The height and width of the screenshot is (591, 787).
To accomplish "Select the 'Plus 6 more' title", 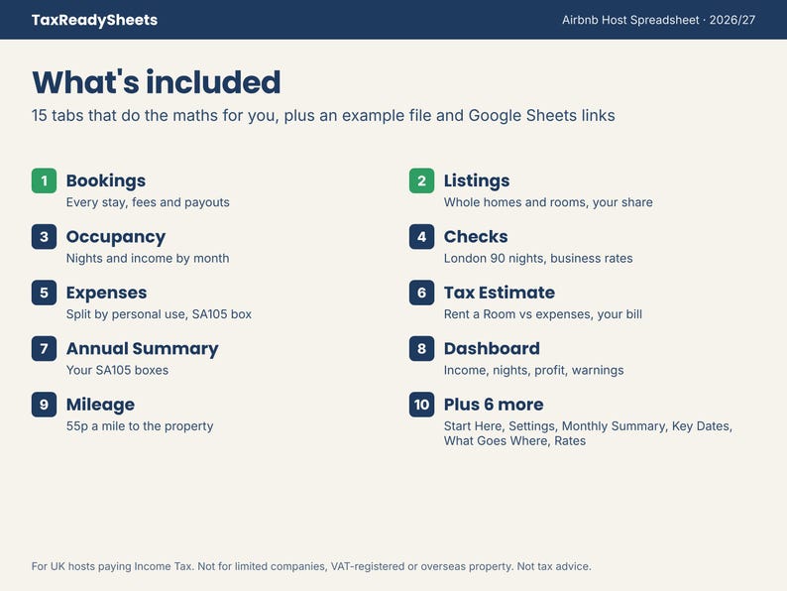I will pos(494,405).
